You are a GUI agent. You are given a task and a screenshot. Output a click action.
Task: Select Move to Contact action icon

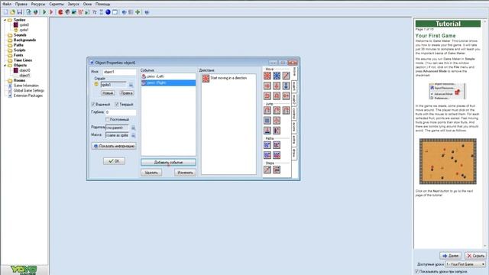(267, 131)
